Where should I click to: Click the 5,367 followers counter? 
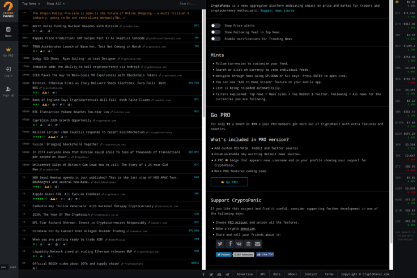point(244,255)
